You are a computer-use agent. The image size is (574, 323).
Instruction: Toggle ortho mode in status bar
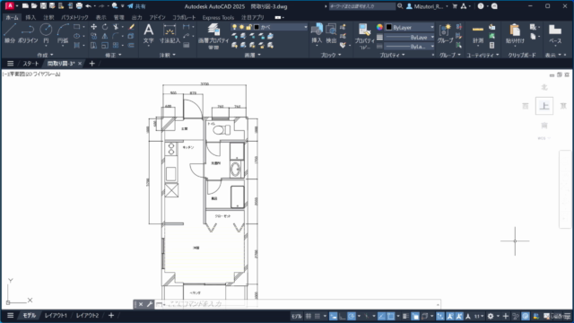click(343, 316)
